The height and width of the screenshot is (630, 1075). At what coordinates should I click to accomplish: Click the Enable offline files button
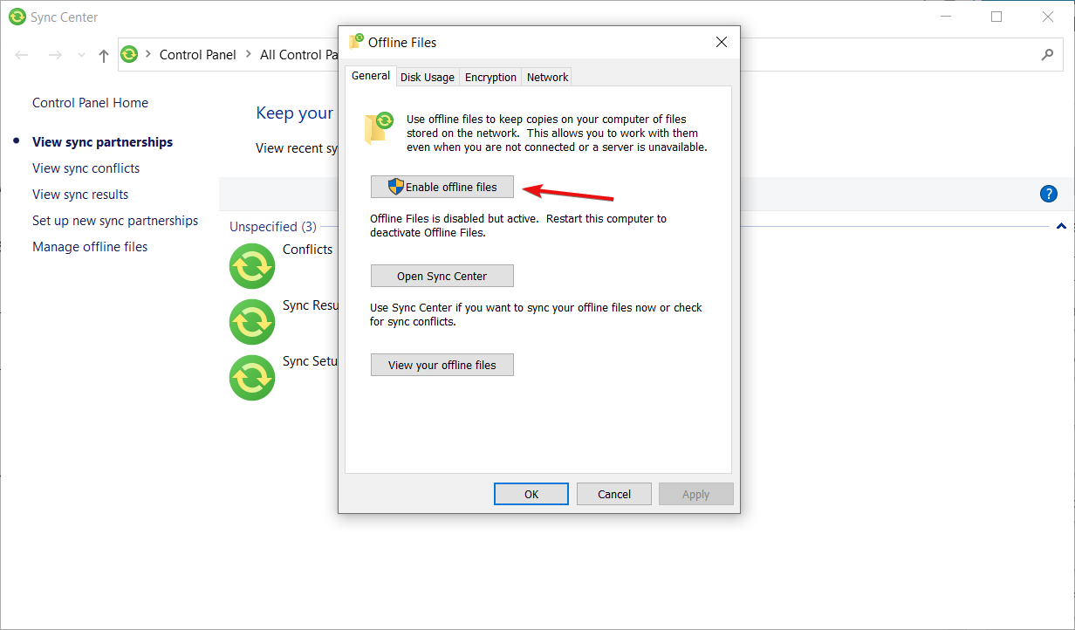pos(442,187)
